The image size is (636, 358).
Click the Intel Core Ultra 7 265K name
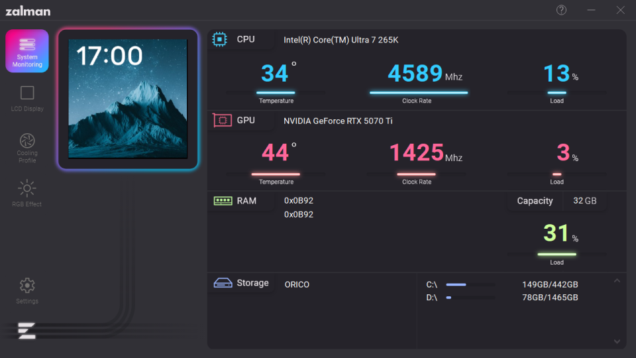341,40
